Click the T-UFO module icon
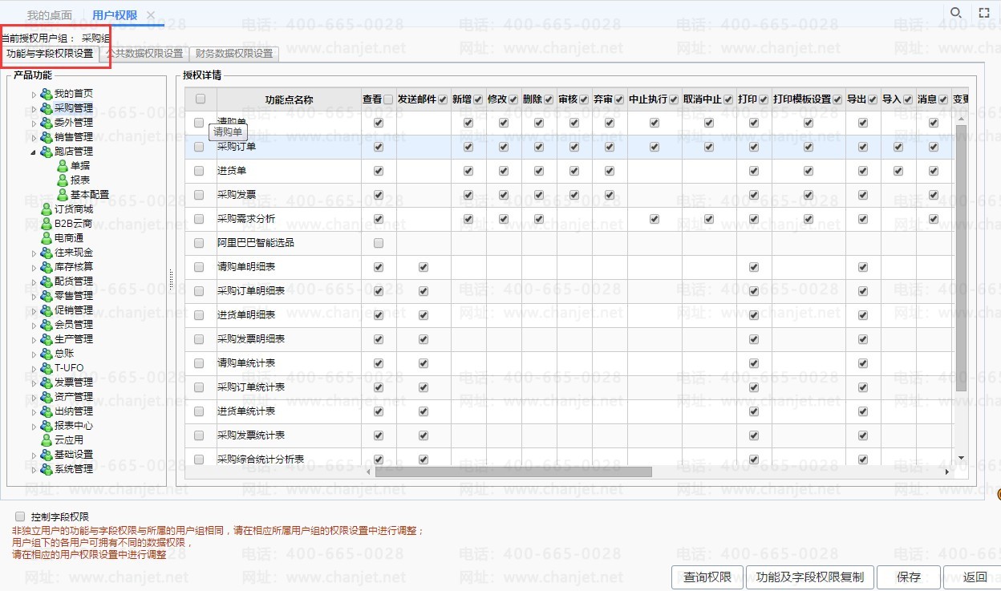 click(x=47, y=368)
